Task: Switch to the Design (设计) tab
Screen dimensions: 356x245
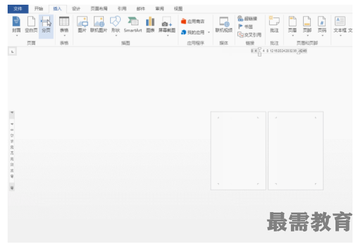Action: click(76, 9)
